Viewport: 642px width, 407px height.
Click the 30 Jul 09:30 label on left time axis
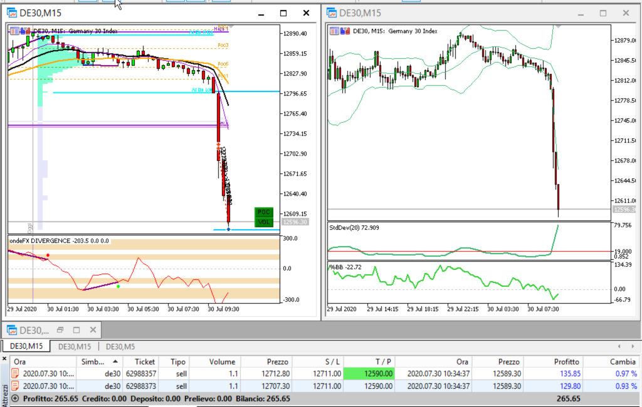click(x=223, y=309)
